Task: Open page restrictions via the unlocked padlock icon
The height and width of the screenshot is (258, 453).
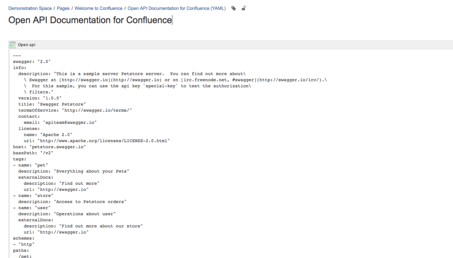Action: point(244,8)
